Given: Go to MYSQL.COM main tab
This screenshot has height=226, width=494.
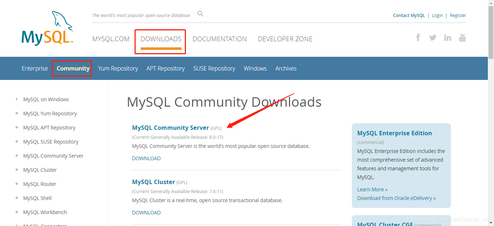Looking at the screenshot, I should (111, 39).
